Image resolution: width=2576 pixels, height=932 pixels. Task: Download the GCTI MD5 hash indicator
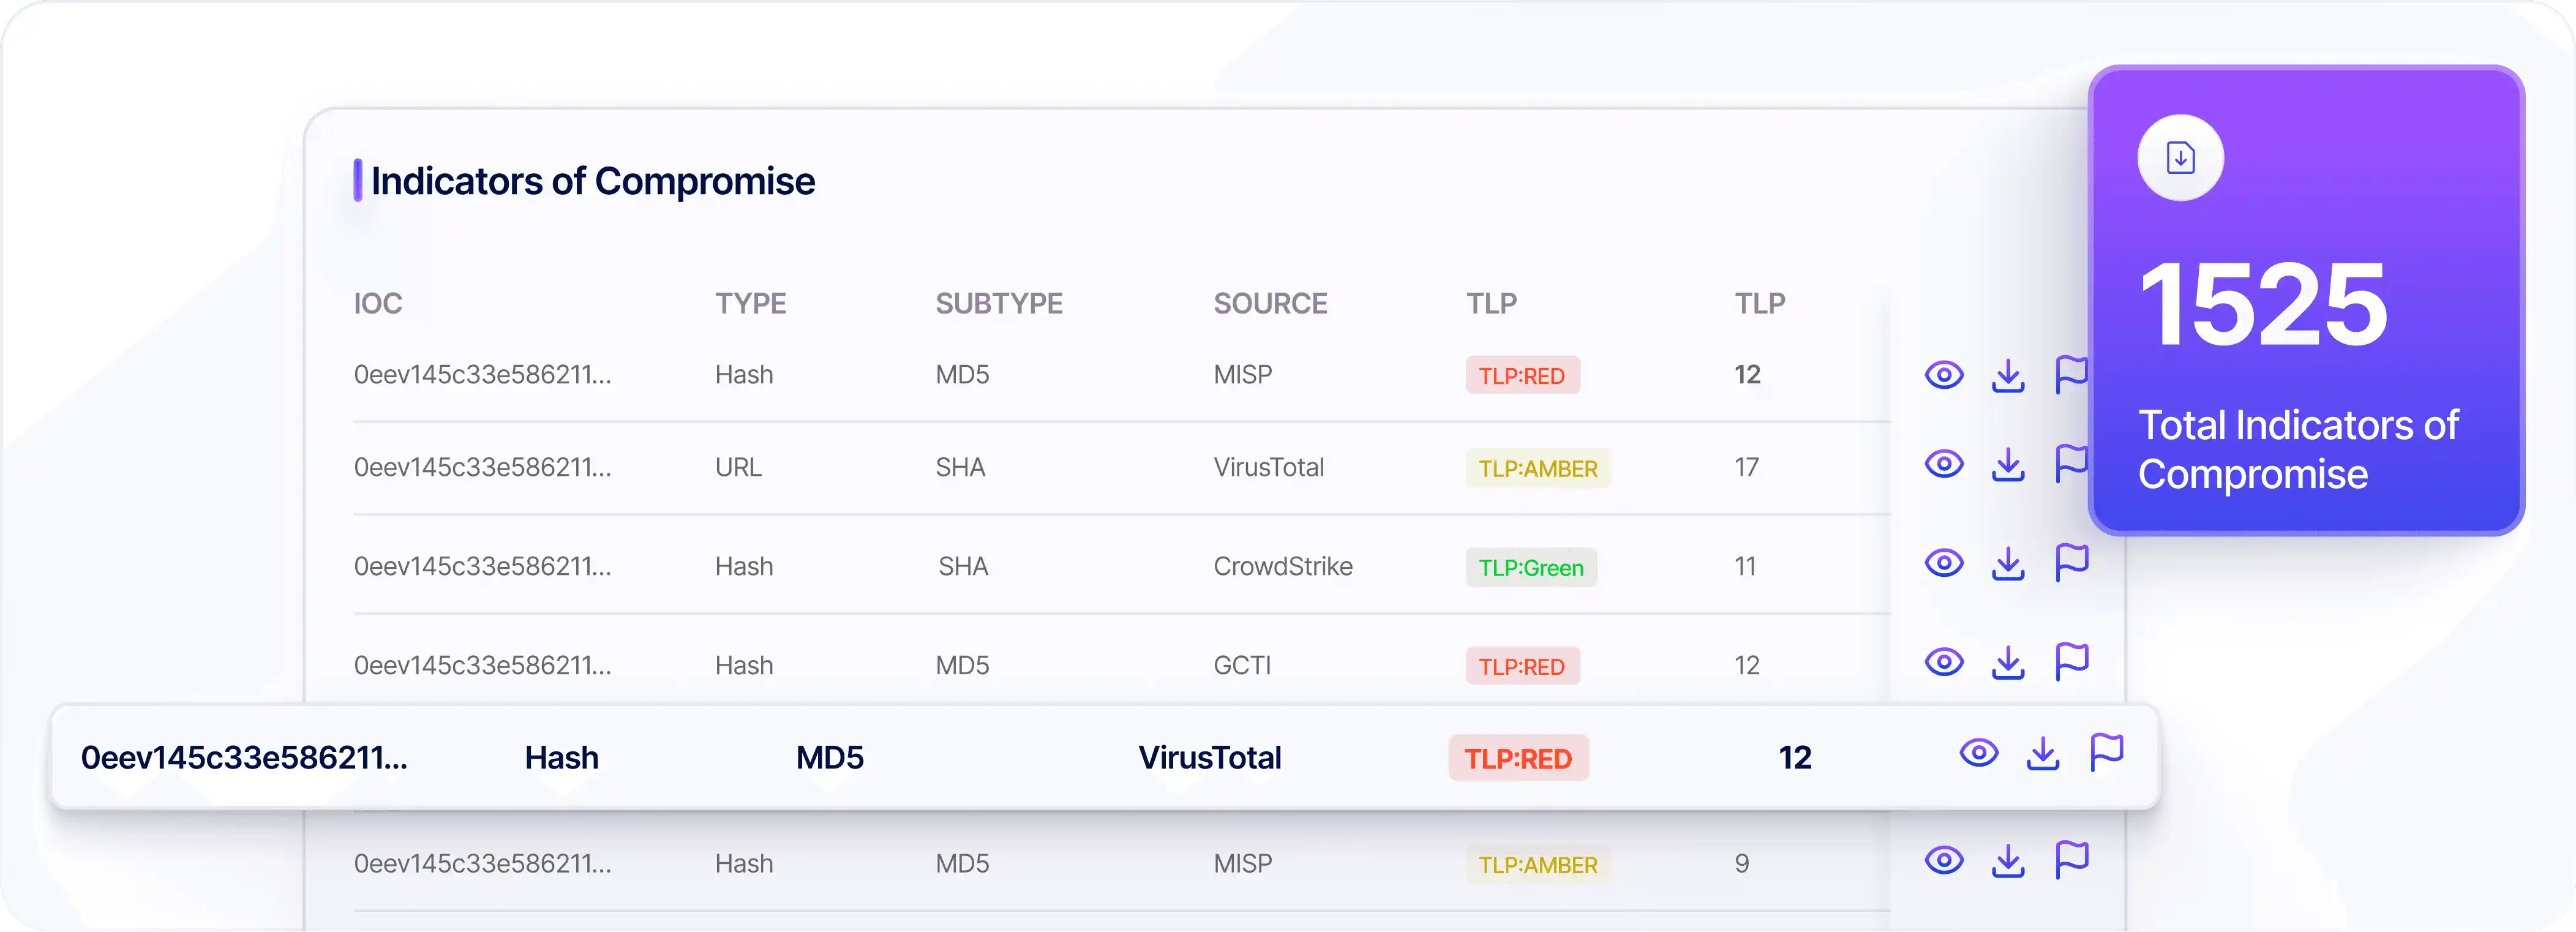pyautogui.click(x=2008, y=661)
